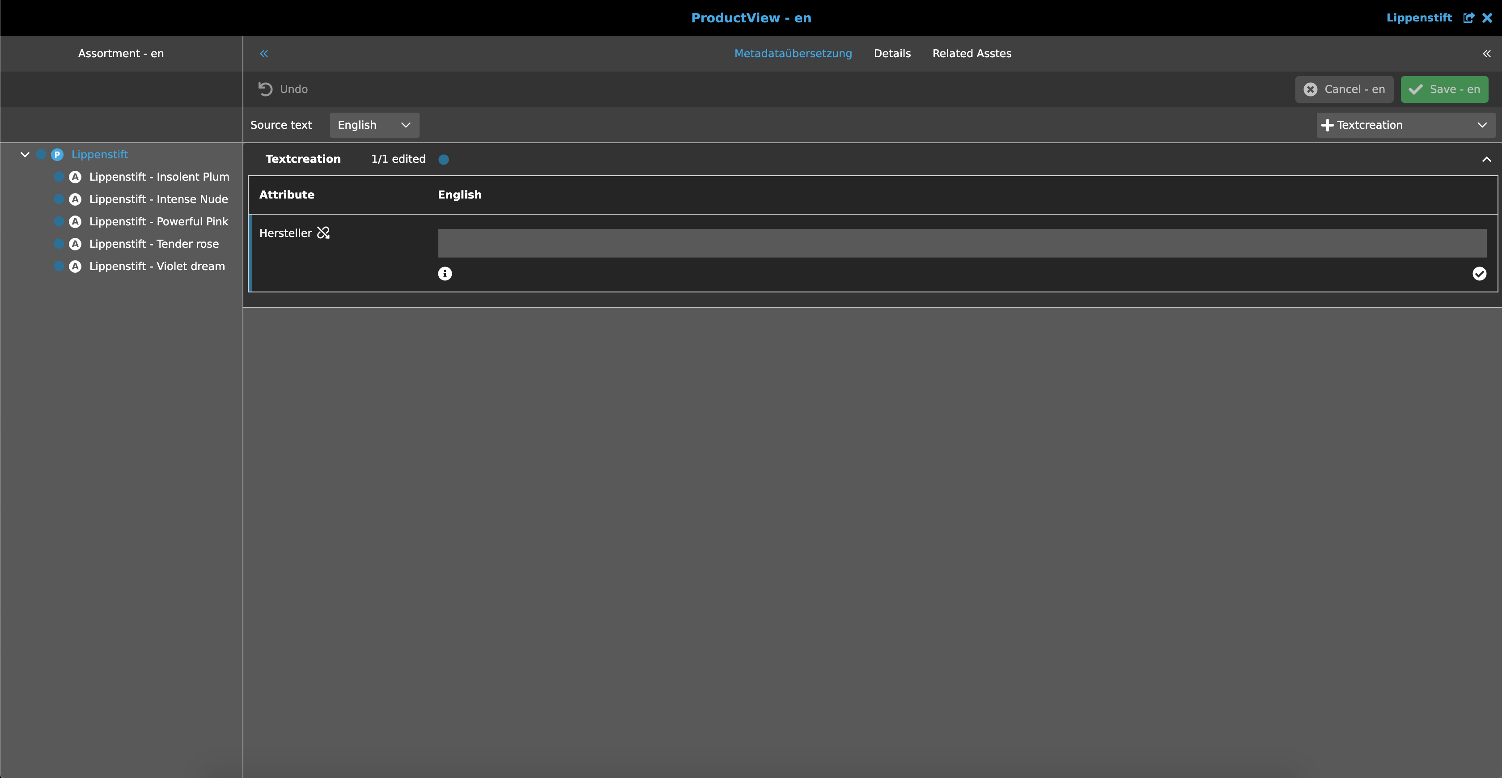Click the plus icon on the Textcreation button
This screenshot has width=1502, height=778.
(1328, 125)
